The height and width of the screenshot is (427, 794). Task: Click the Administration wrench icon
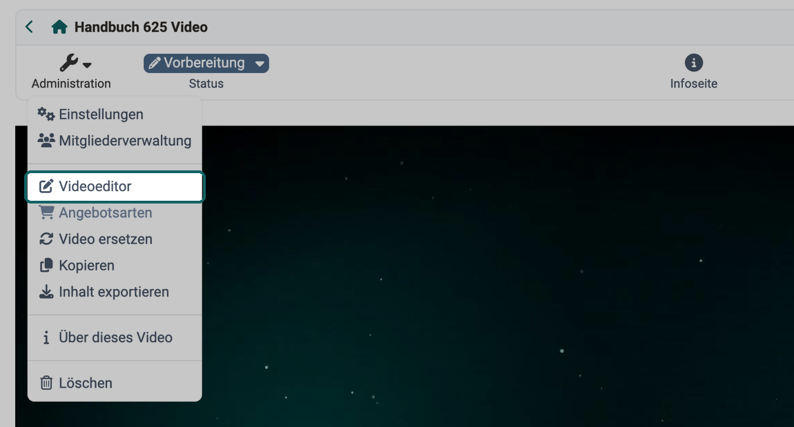click(69, 63)
